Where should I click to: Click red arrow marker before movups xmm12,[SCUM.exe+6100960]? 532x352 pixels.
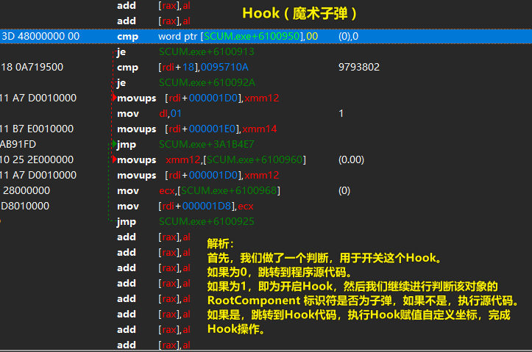[x=114, y=159]
